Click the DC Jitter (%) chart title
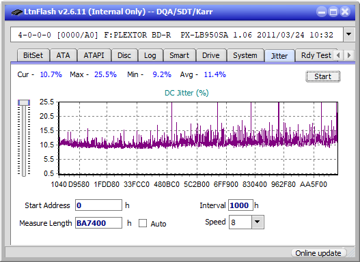The width and height of the screenshot is (360, 262). (x=186, y=93)
